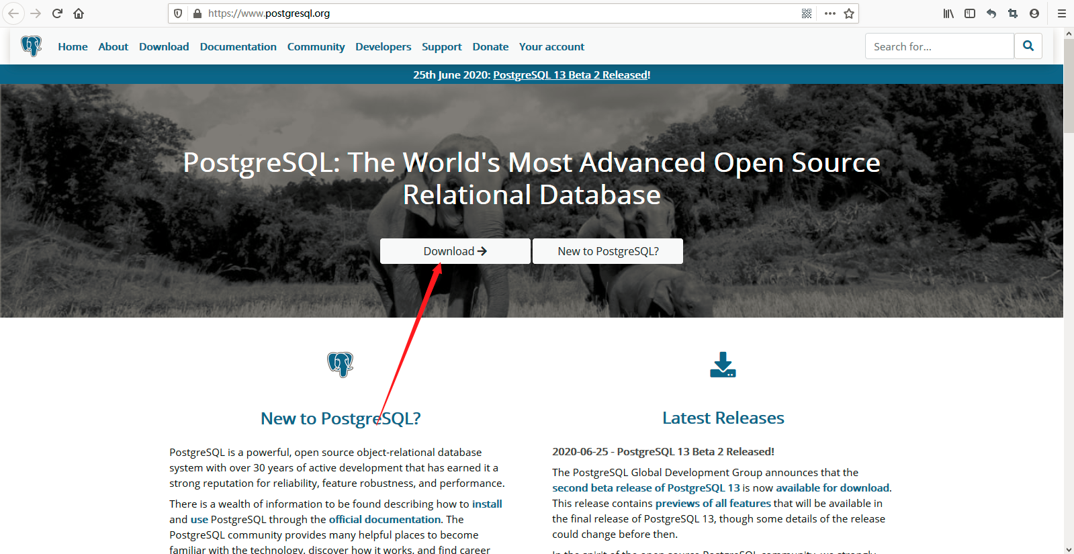Submit search with magnifier button
The image size is (1074, 554).
tap(1028, 46)
